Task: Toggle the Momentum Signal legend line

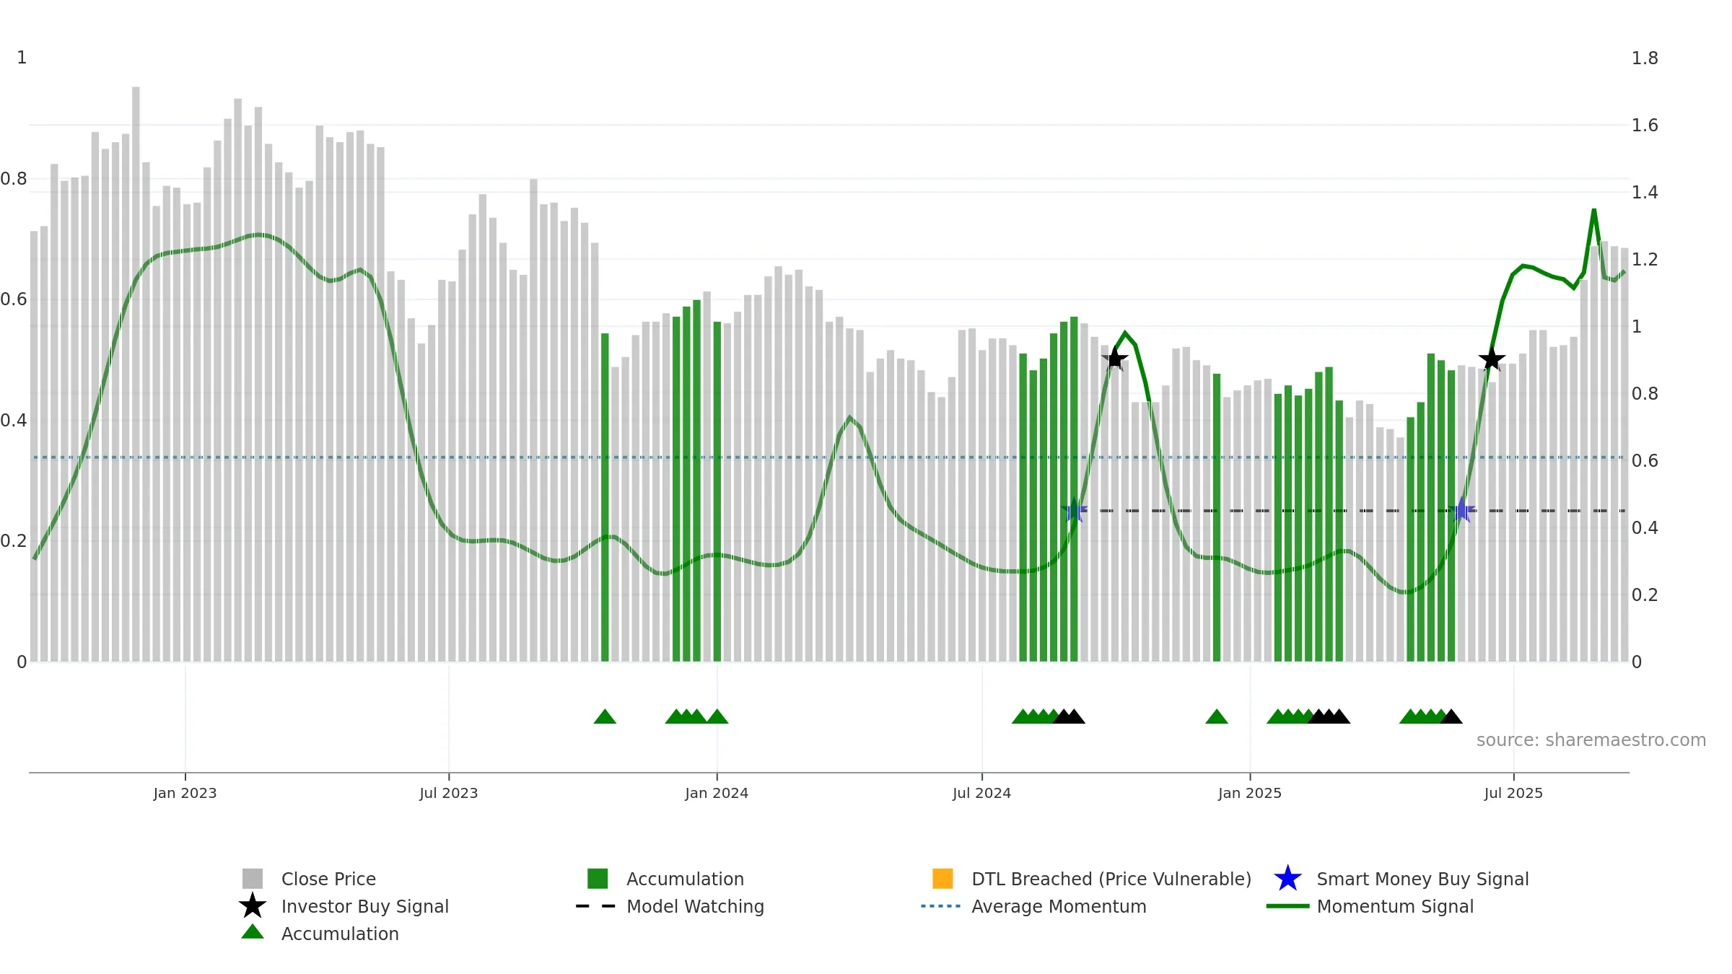Action: [1287, 906]
